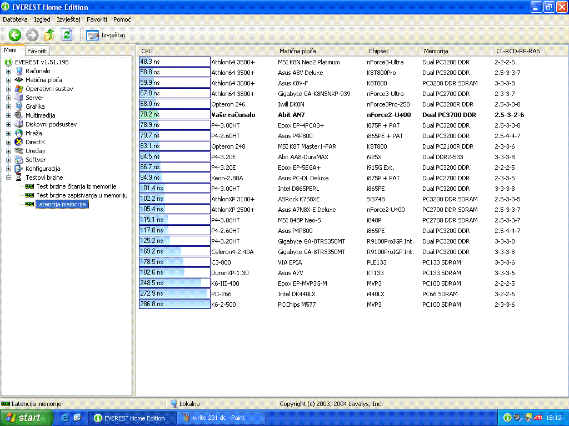Select Test brzine čitanja iz memorije
The height and width of the screenshot is (426, 569).
coord(76,187)
